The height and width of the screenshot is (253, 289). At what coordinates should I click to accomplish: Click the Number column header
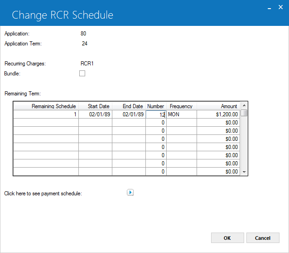point(156,106)
